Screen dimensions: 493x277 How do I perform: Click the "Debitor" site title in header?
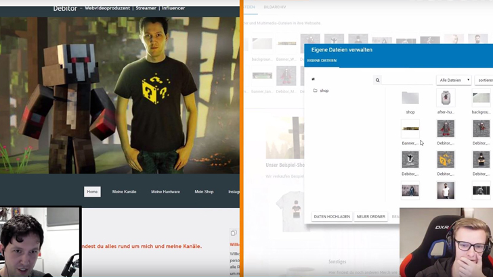65,8
